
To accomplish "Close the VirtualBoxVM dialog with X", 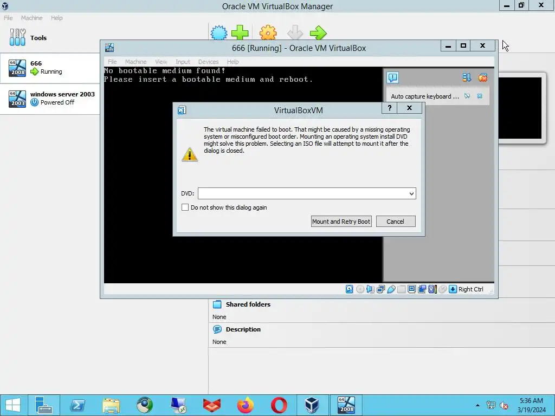I will (410, 108).
